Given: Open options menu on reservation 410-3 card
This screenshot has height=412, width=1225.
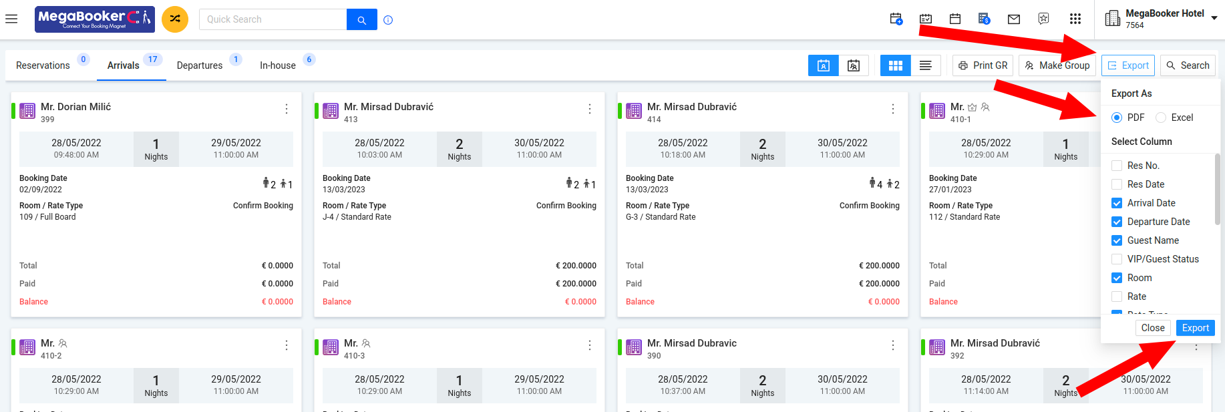Looking at the screenshot, I should (590, 345).
